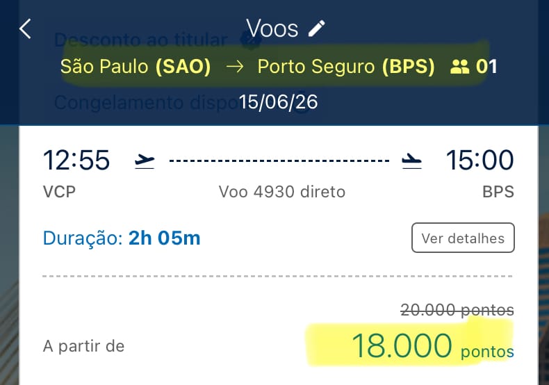Click the takeoff airplane icon near 12:55
This screenshot has width=549, height=385.
[x=145, y=161]
